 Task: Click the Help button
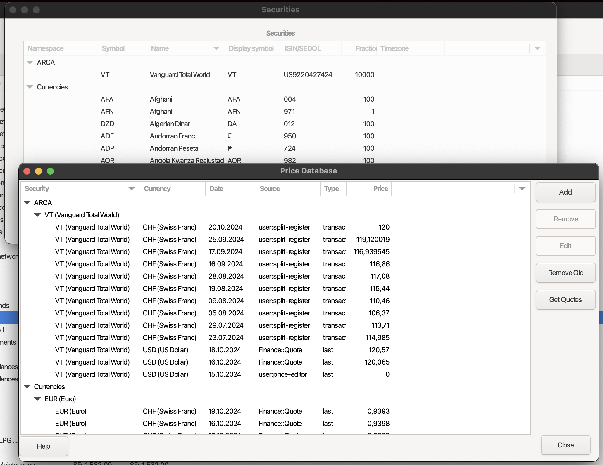tap(44, 446)
